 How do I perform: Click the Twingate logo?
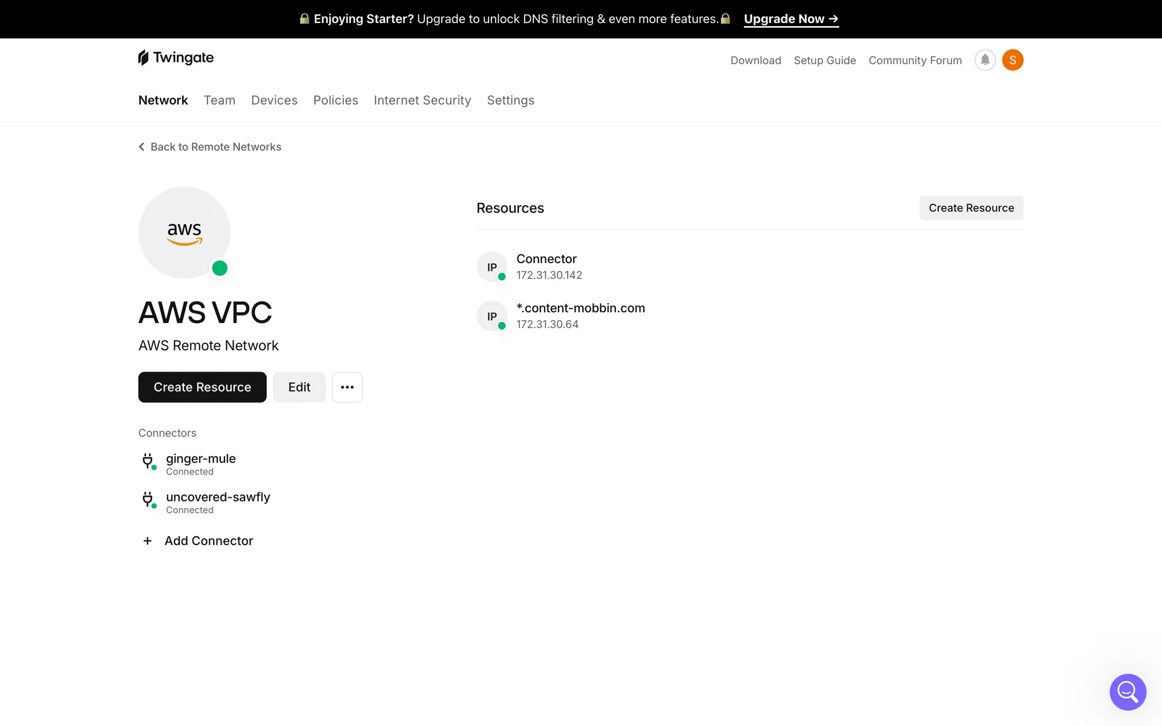(176, 58)
